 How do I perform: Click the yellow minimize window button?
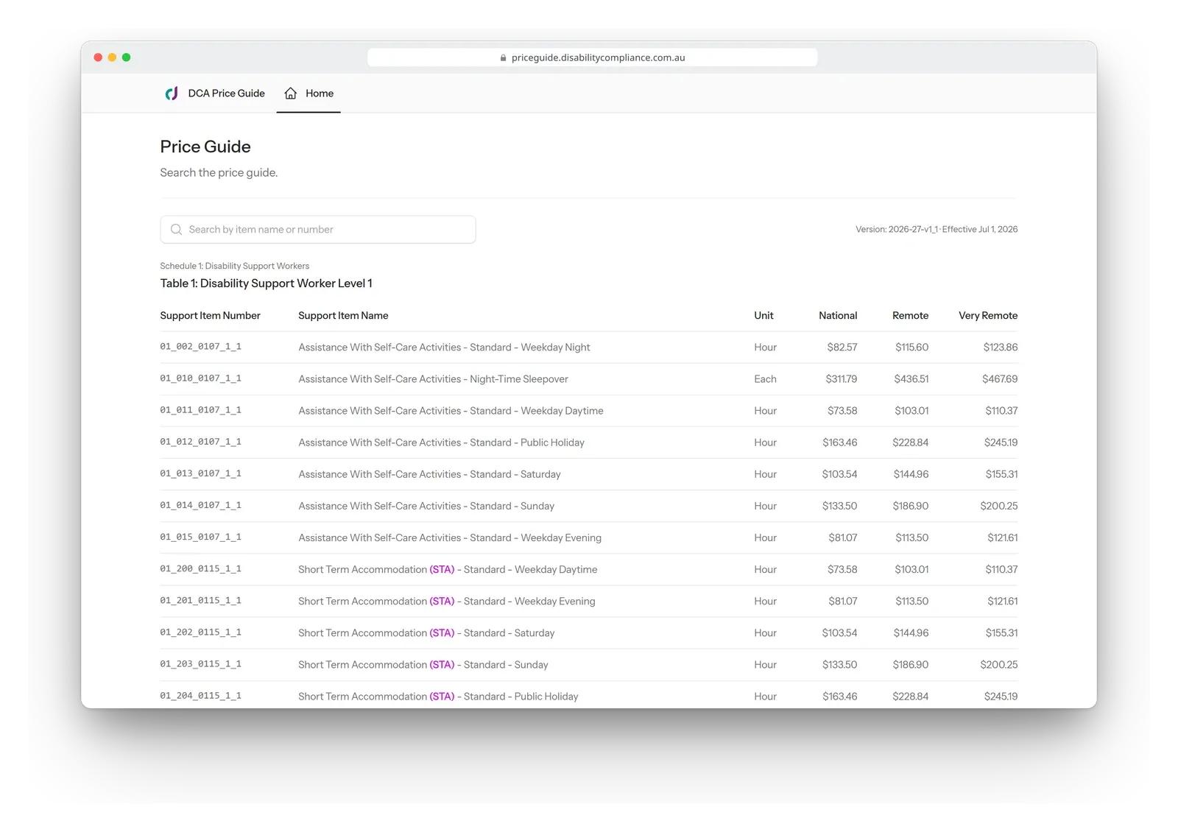[x=112, y=57]
